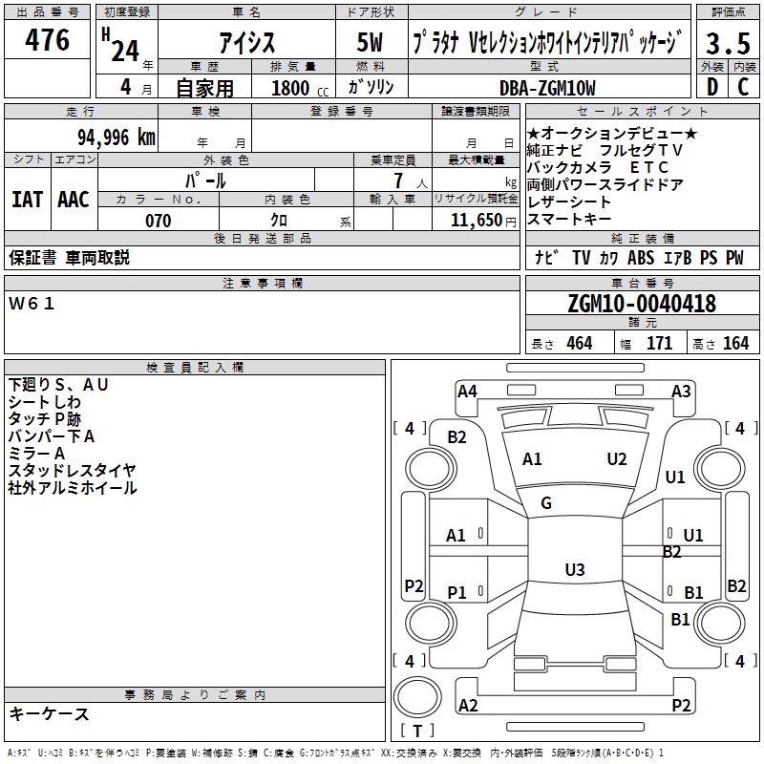Image resolution: width=764 pixels, height=764 pixels.
Task: Select the note W61
Action: coord(32,304)
